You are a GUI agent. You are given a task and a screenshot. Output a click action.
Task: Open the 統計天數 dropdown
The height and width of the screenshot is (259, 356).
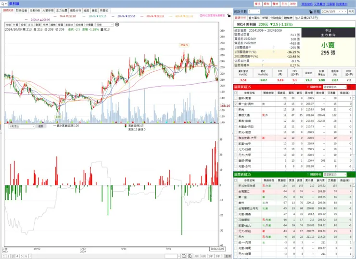[254, 12]
